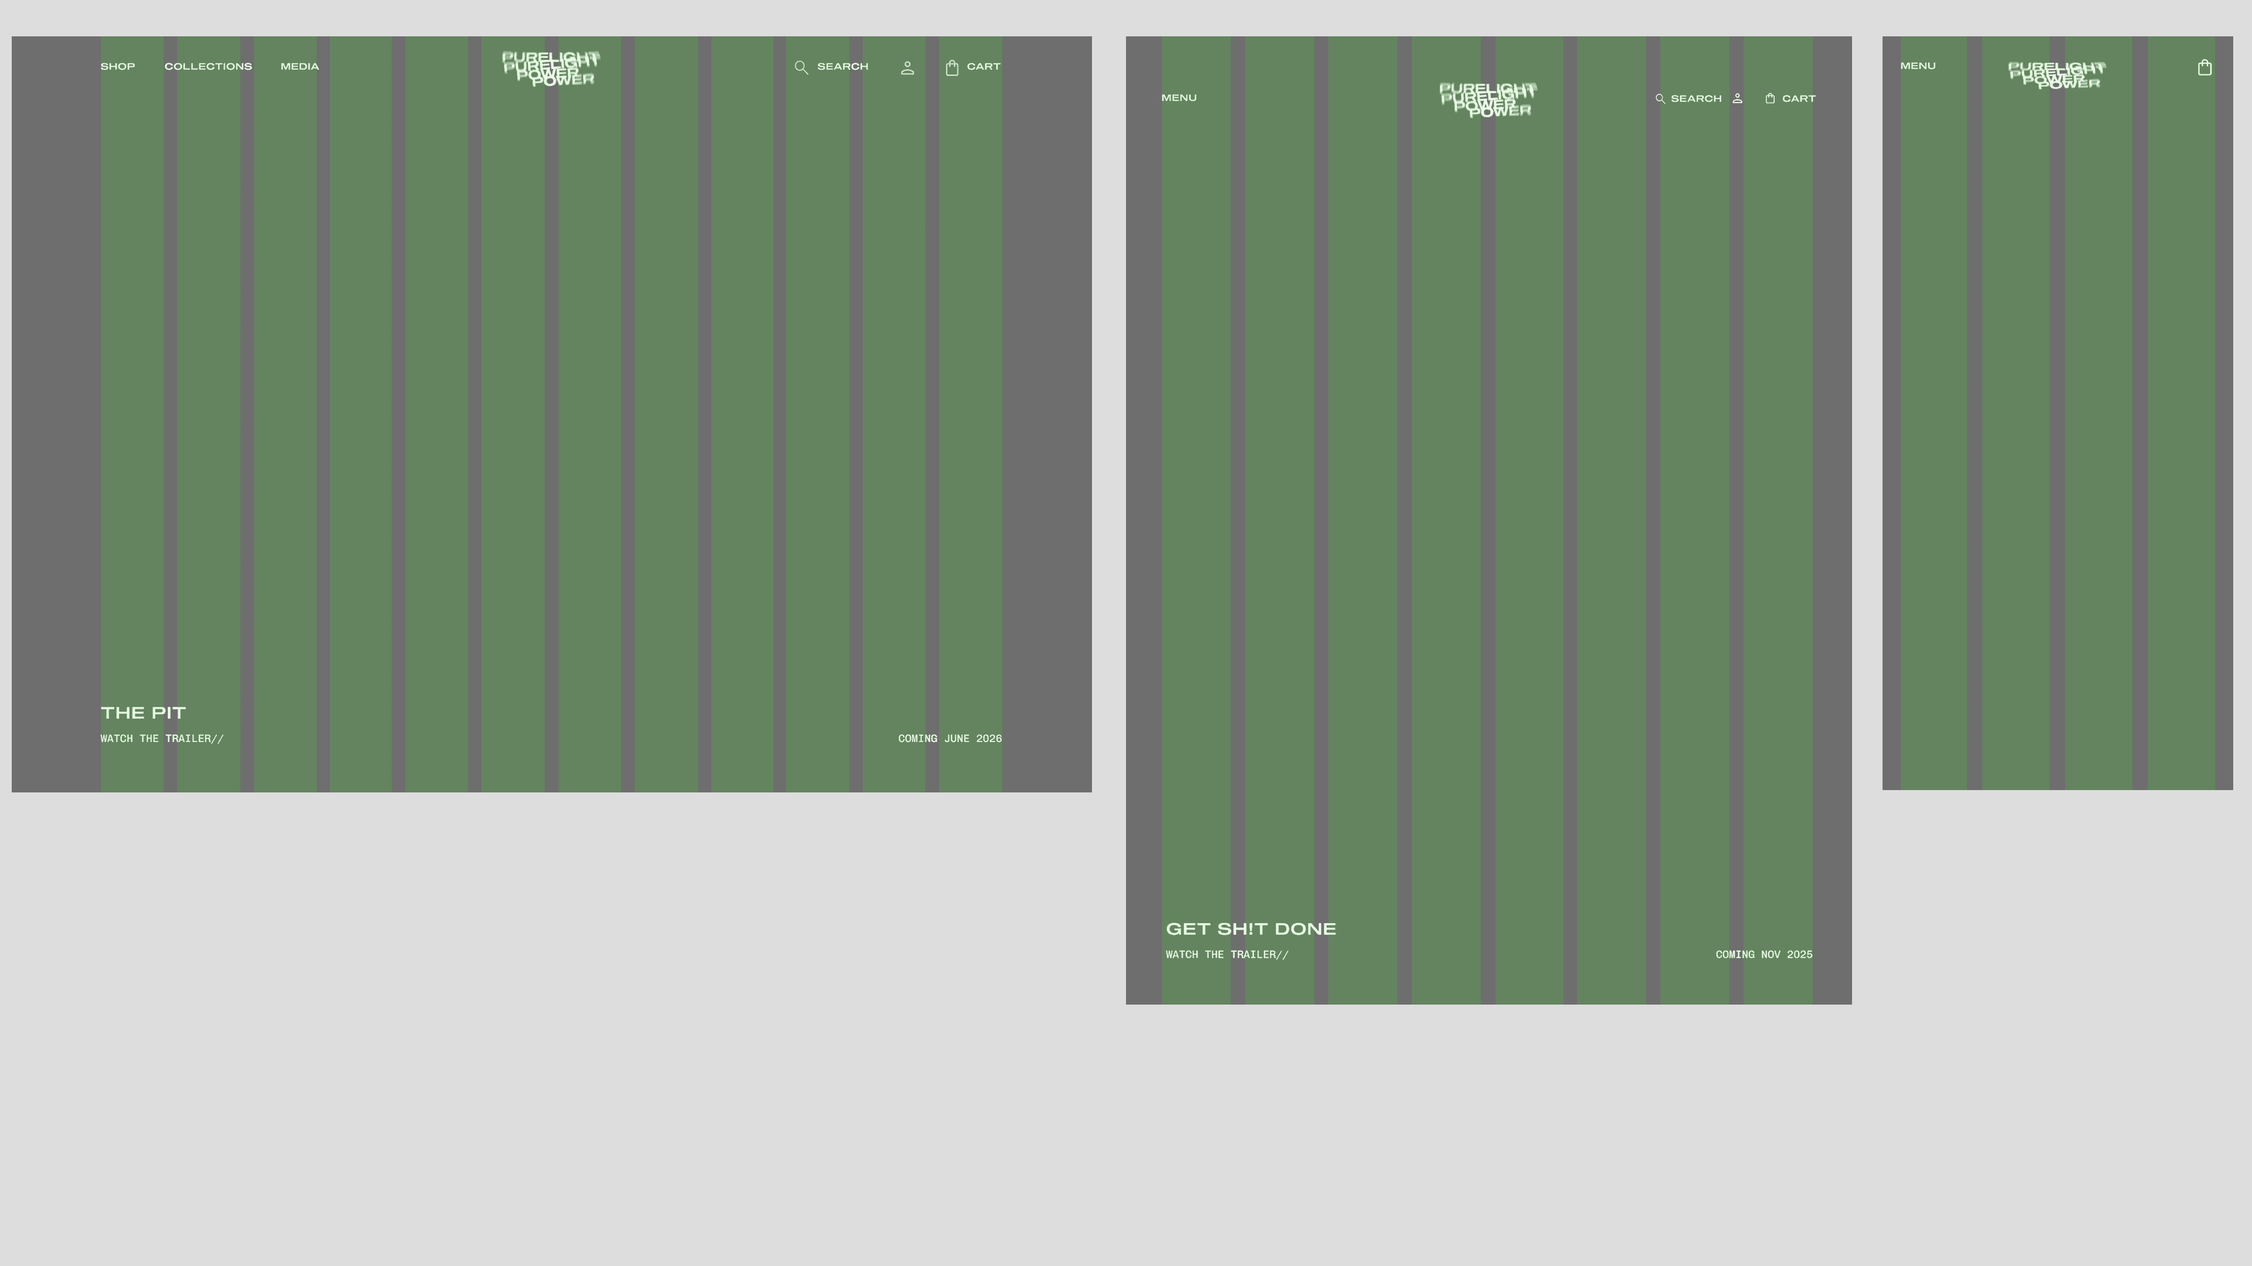Tap the shopping bag icon in mobile layout
The width and height of the screenshot is (2252, 1266).
click(2204, 67)
